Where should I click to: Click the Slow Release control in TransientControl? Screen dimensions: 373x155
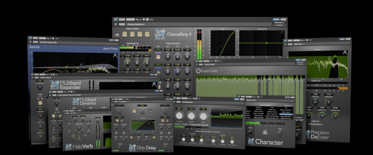232,141
